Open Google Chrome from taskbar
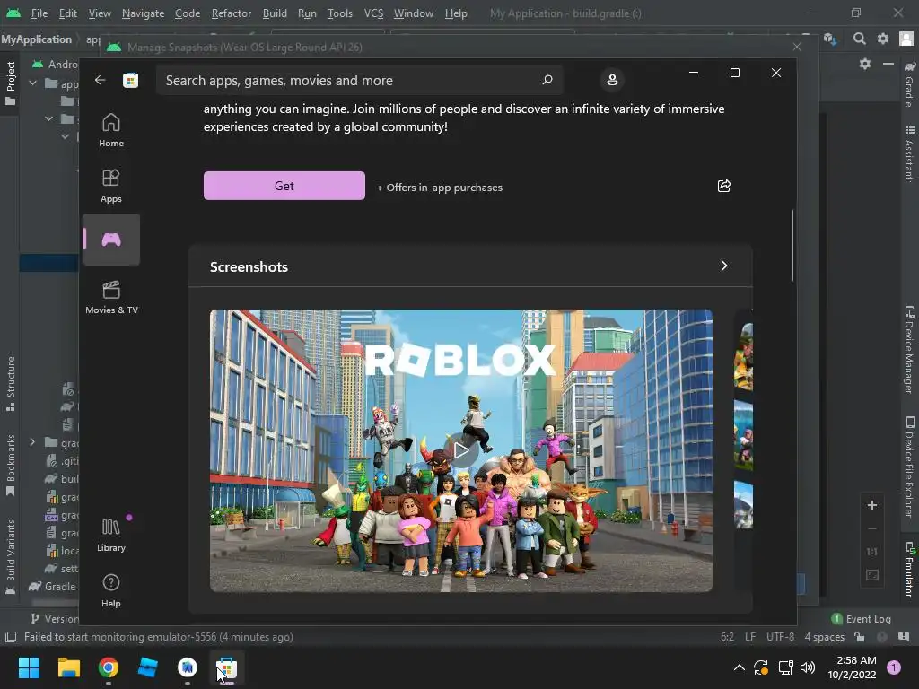 pyautogui.click(x=109, y=667)
